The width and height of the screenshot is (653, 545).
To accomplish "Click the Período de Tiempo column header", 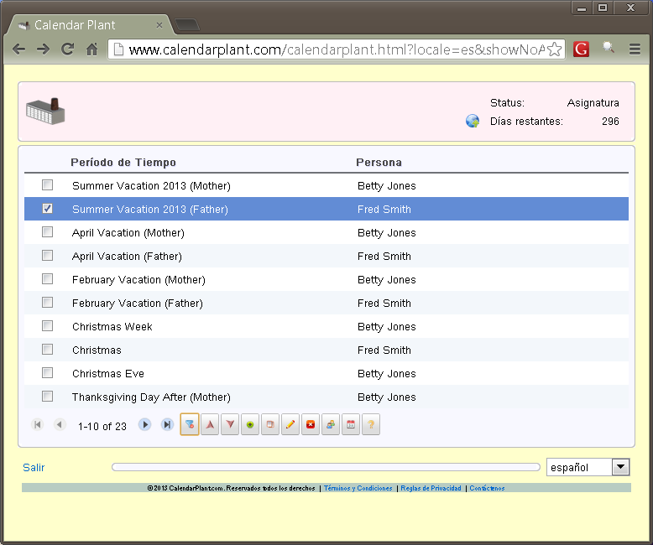I will [123, 162].
